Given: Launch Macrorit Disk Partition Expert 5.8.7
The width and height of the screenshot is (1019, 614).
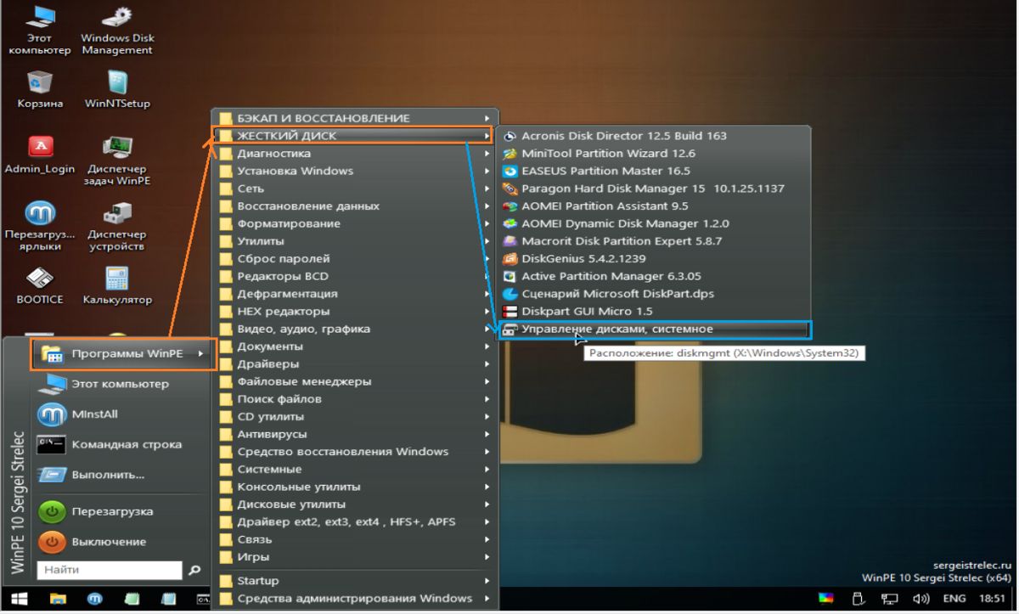Looking at the screenshot, I should (653, 241).
